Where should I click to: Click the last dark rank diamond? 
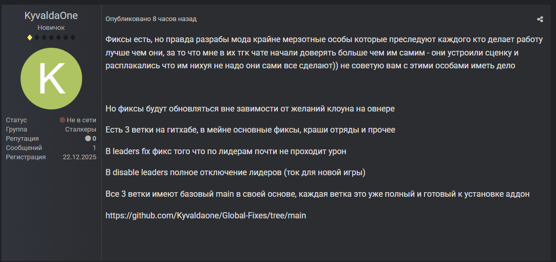(73, 38)
